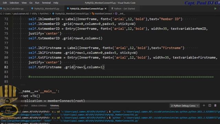This screenshot has width=220, height=124.
Task: Select the TERMINAL panel tab
Action: click(x=55, y=106)
